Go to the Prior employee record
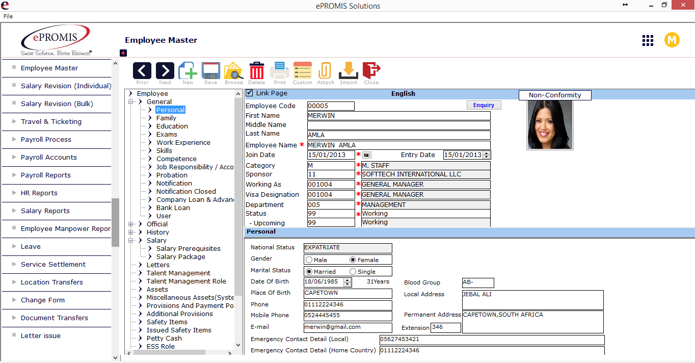The height and width of the screenshot is (363, 695). click(x=142, y=71)
